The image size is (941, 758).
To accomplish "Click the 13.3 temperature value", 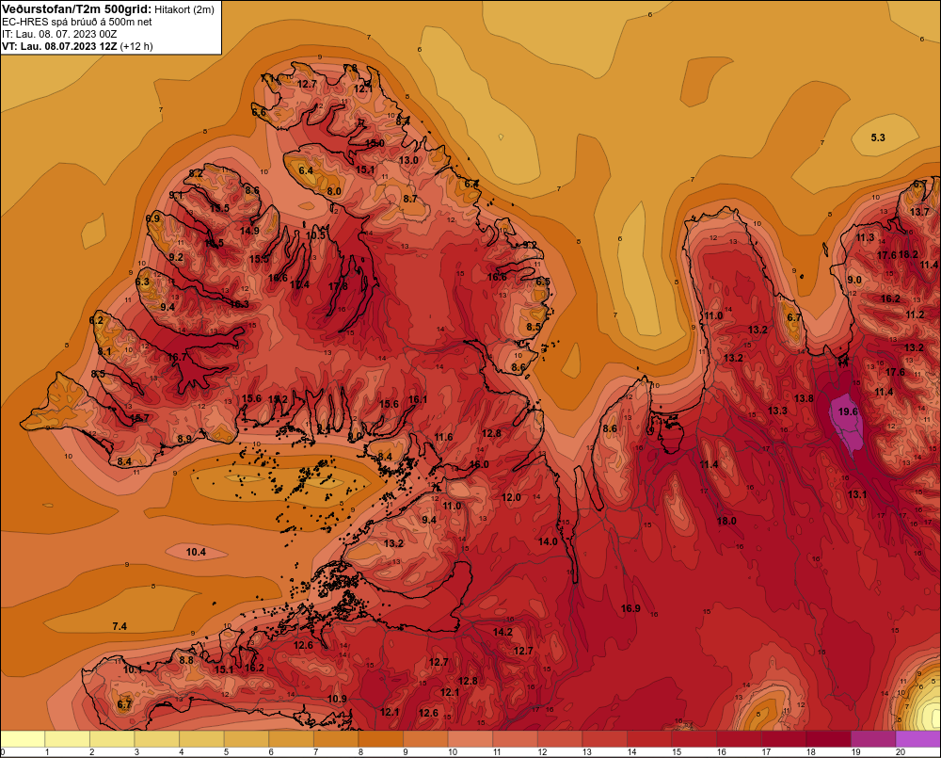I will pos(778,411).
